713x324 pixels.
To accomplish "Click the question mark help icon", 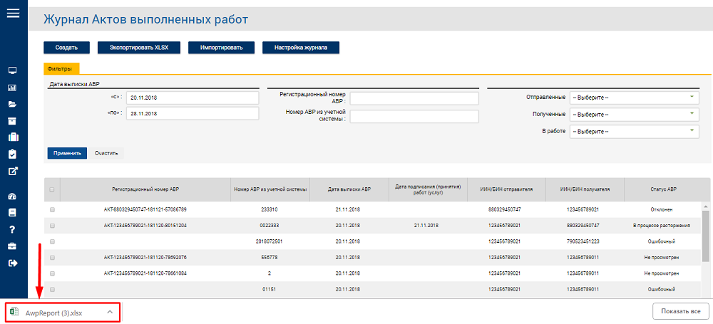I will 13,229.
